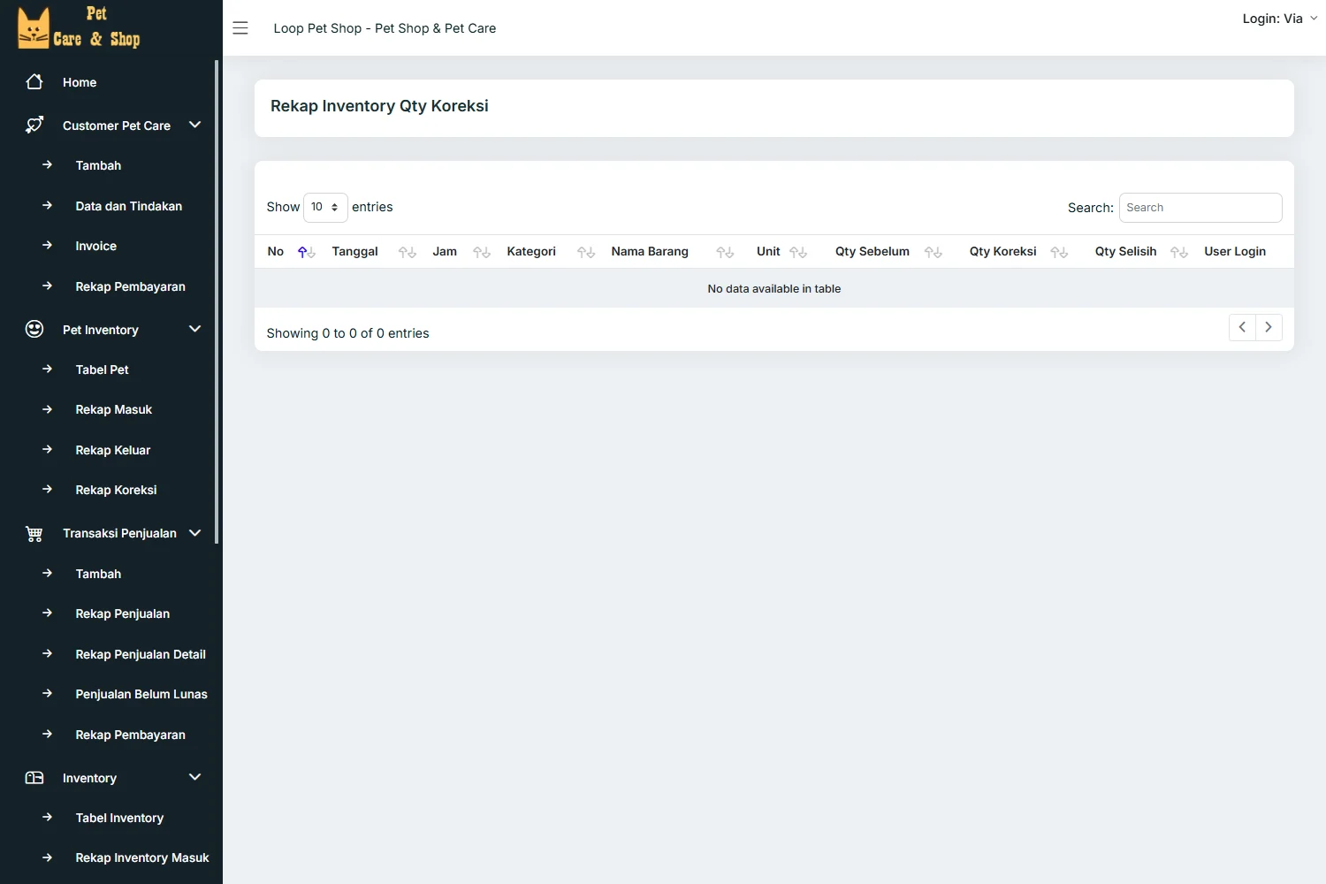Screen dimensions: 1326x884
Task: Collapse Pet Inventory chevron
Action: coord(195,329)
